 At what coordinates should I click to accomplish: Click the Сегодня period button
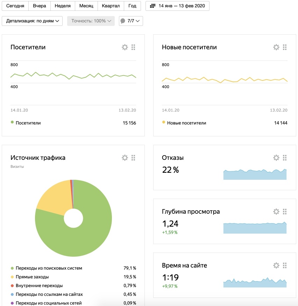point(15,6)
